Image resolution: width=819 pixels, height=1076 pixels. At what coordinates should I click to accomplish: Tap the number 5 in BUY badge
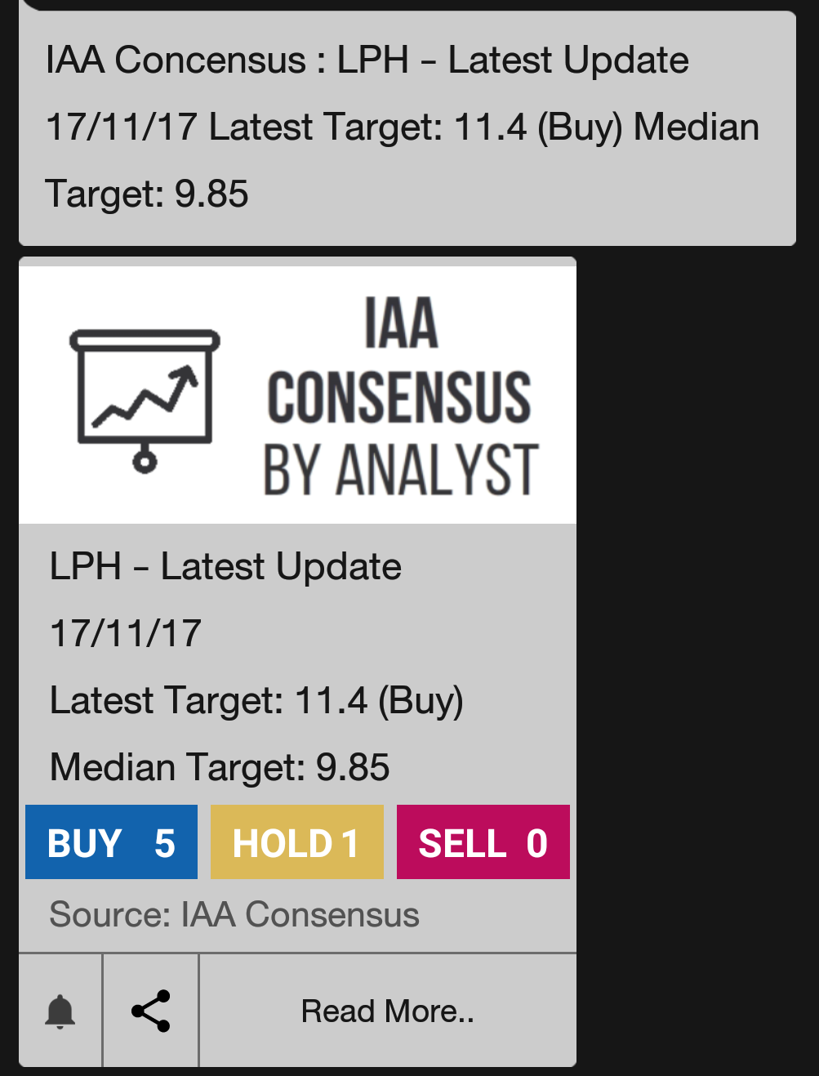click(165, 843)
